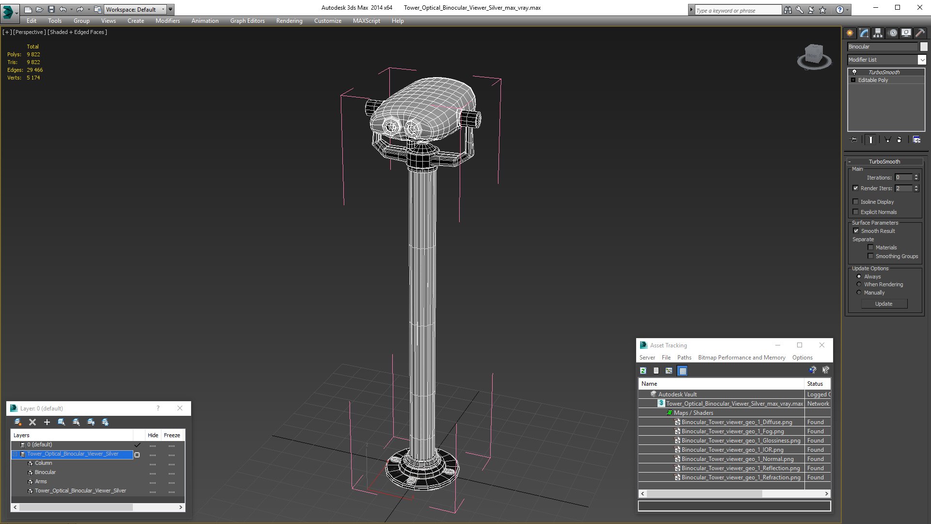Select the When Rendering update option
This screenshot has width=931, height=524.
(859, 284)
